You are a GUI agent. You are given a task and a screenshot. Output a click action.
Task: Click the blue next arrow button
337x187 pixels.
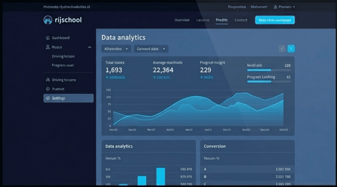291,49
